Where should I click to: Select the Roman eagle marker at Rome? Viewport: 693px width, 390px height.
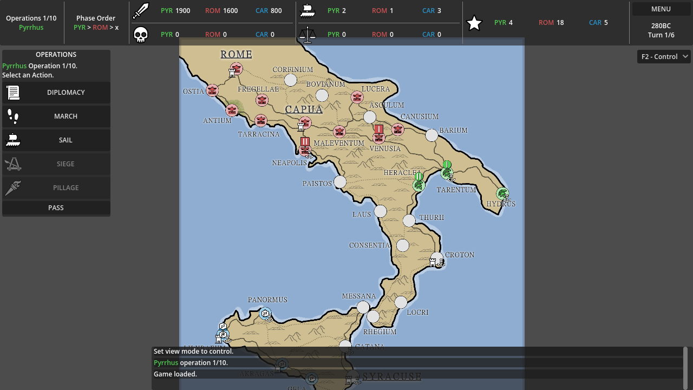tap(236, 69)
